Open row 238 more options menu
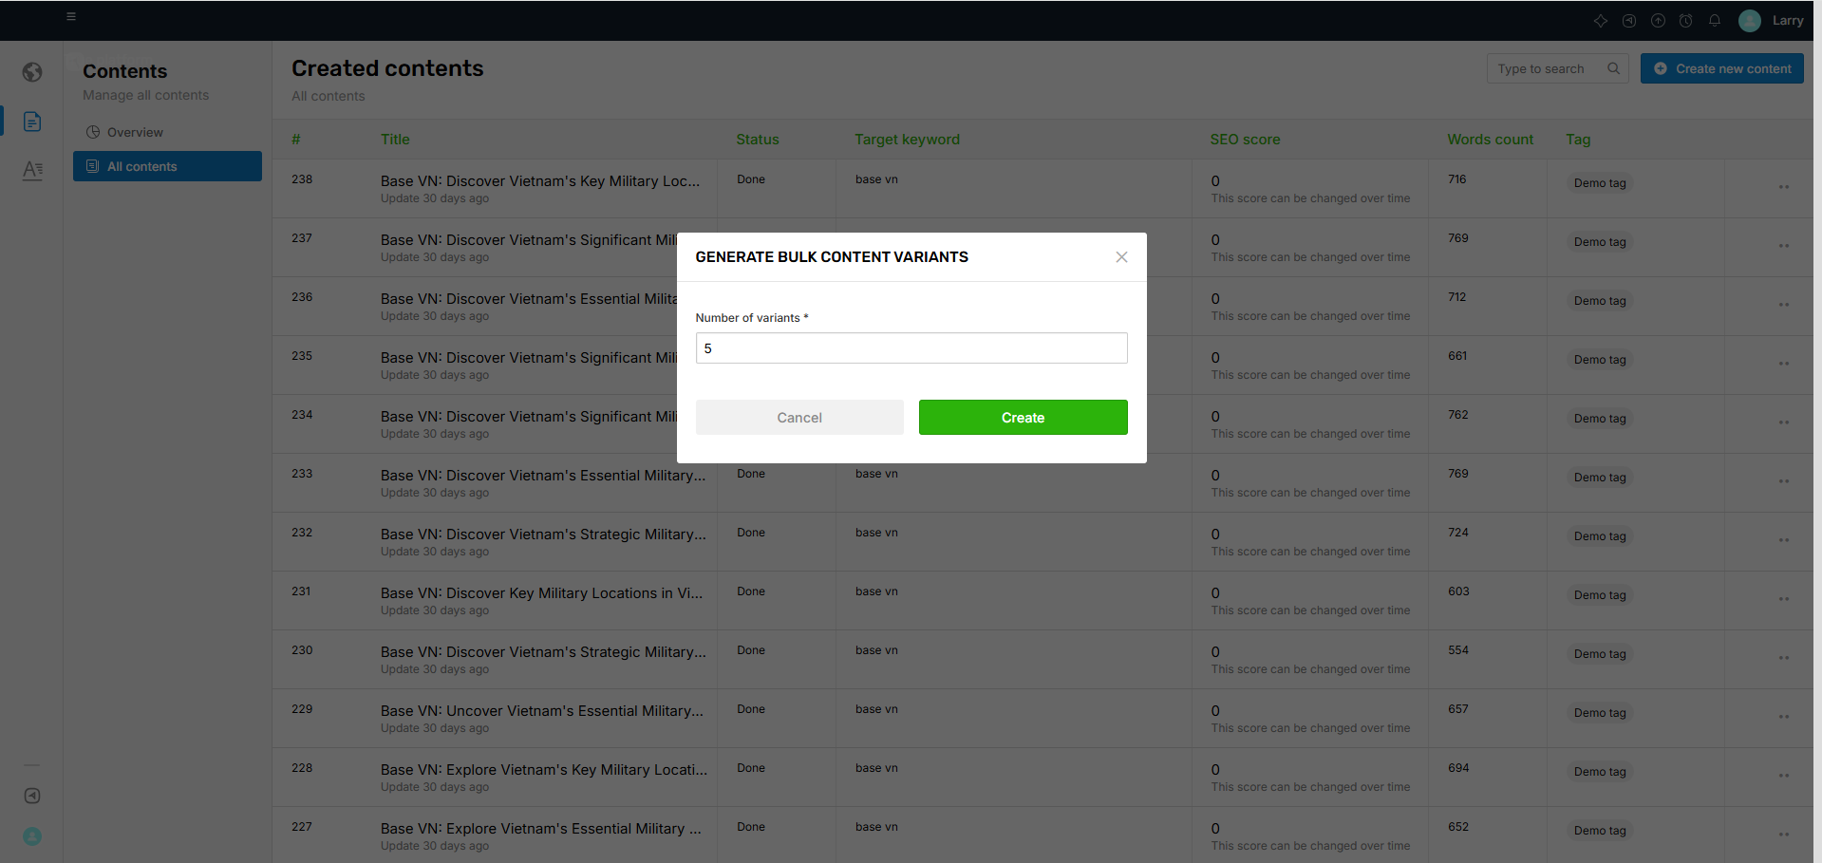This screenshot has height=863, width=1822. (x=1783, y=187)
